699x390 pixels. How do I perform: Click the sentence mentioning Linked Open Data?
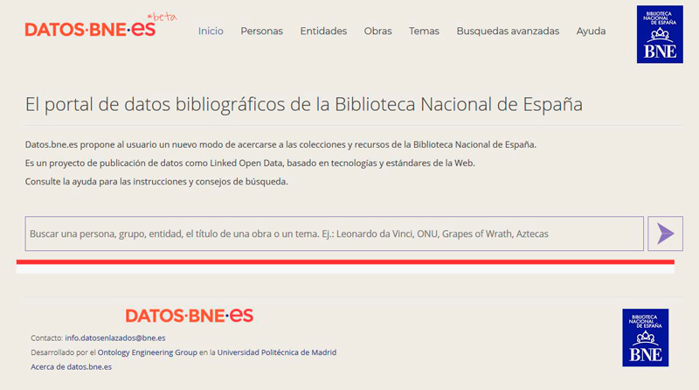point(250,164)
